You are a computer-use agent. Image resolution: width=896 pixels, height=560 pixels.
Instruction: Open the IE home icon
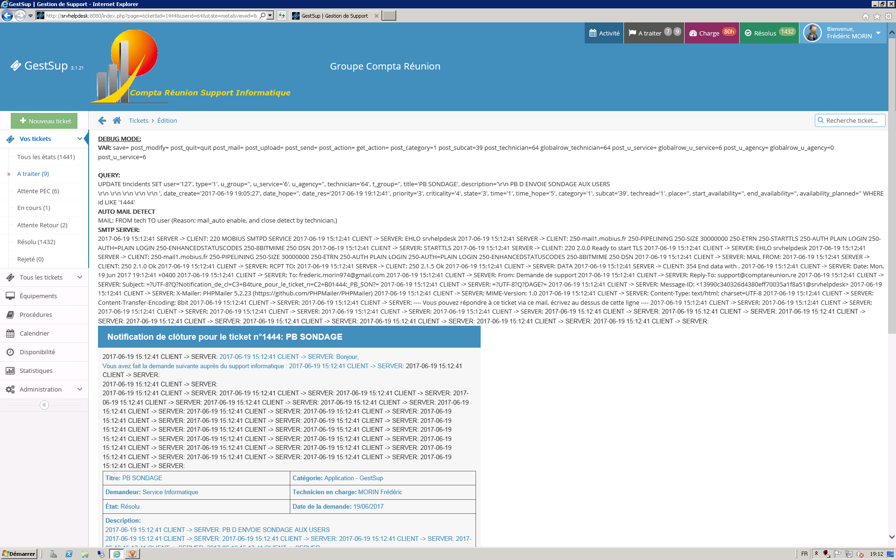(x=866, y=16)
